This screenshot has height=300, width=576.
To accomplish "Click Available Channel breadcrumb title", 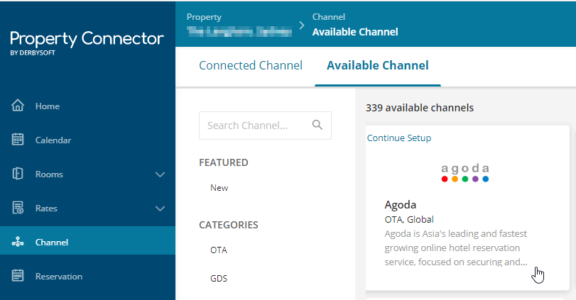I will coord(355,32).
